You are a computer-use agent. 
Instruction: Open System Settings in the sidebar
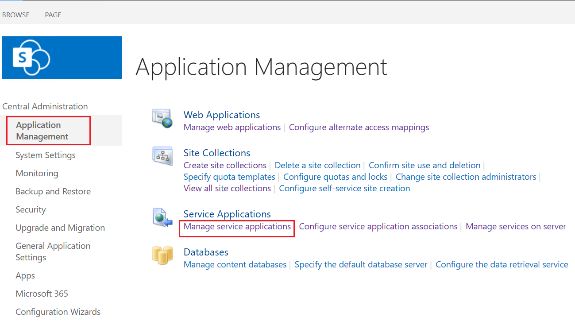click(45, 155)
